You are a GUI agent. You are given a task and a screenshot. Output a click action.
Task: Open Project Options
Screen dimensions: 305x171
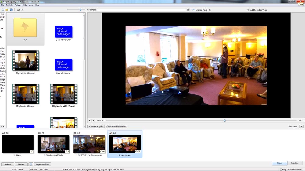point(42,164)
